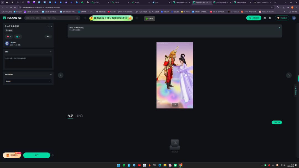Switch to the 'Sora 2 is here' browser tab

click(263, 2)
